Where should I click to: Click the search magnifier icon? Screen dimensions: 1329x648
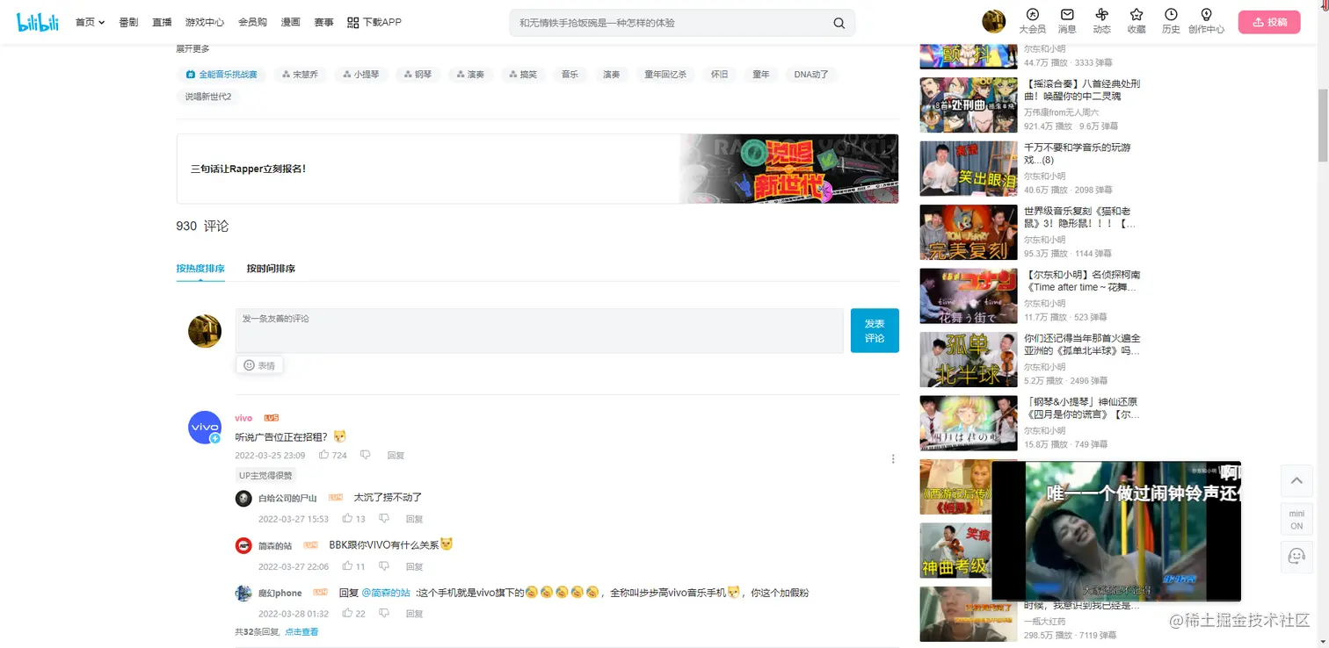click(838, 22)
